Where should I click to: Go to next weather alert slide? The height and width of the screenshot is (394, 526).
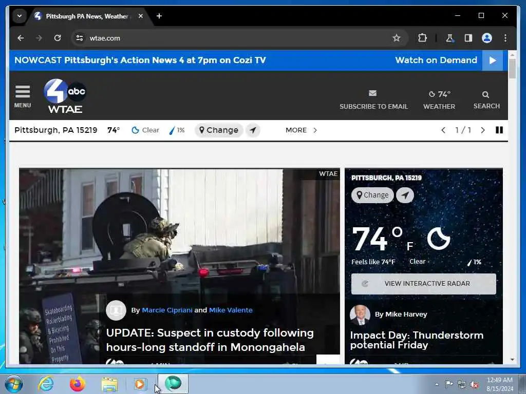(483, 130)
